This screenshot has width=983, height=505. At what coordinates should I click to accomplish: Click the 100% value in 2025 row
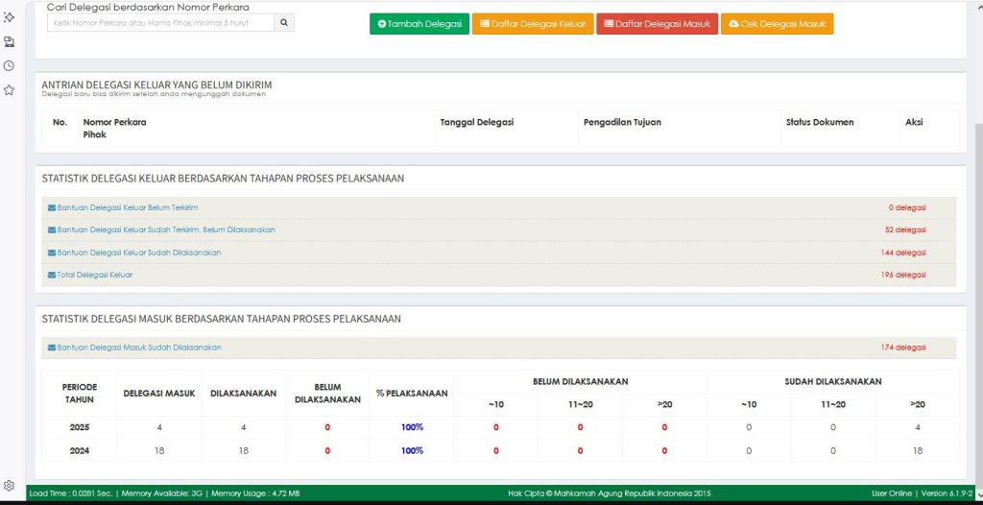coord(412,427)
